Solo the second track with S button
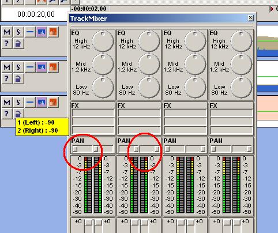This screenshot has height=233, width=278. tap(18, 67)
